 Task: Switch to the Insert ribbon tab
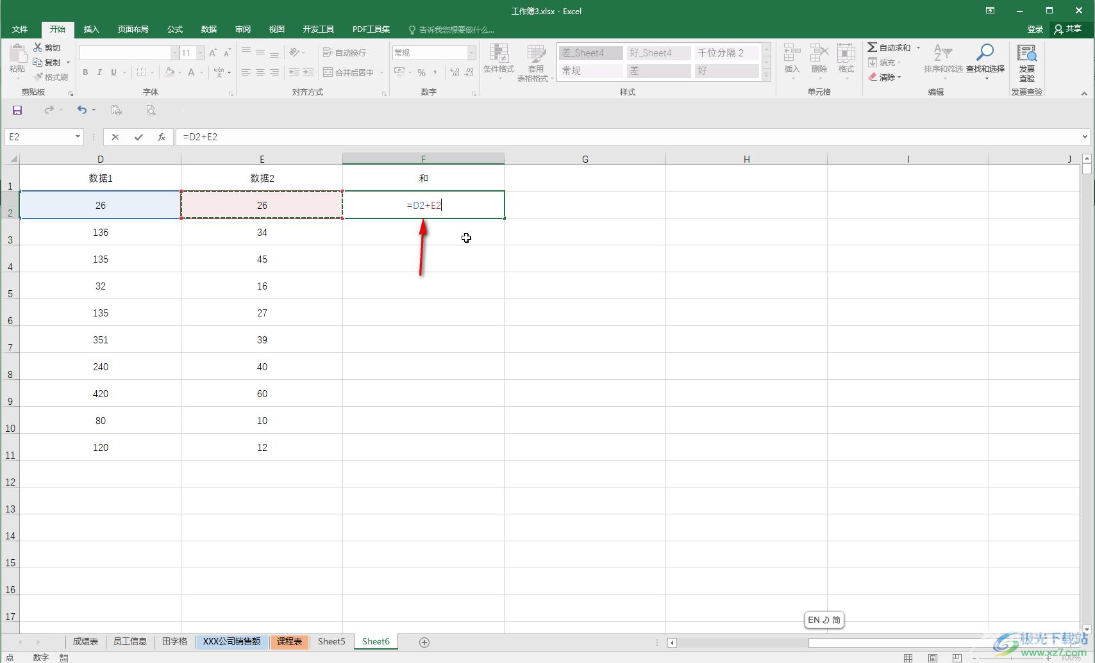(x=92, y=29)
